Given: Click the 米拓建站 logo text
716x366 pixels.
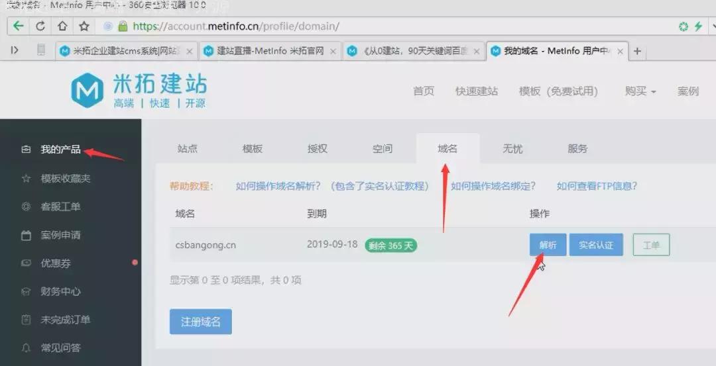Looking at the screenshot, I should tap(160, 84).
